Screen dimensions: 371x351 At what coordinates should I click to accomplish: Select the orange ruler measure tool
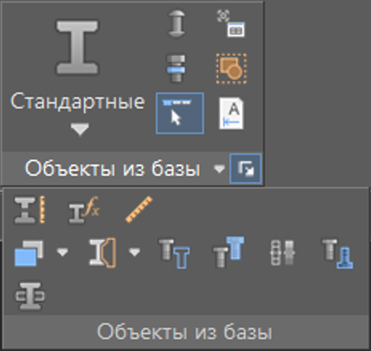[x=138, y=209]
